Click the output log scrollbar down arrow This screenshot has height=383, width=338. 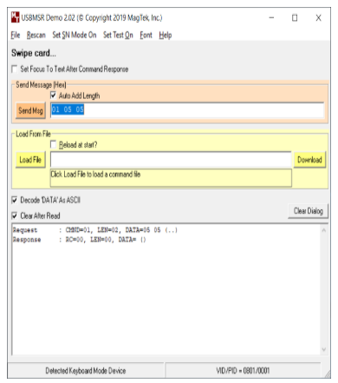(324, 349)
